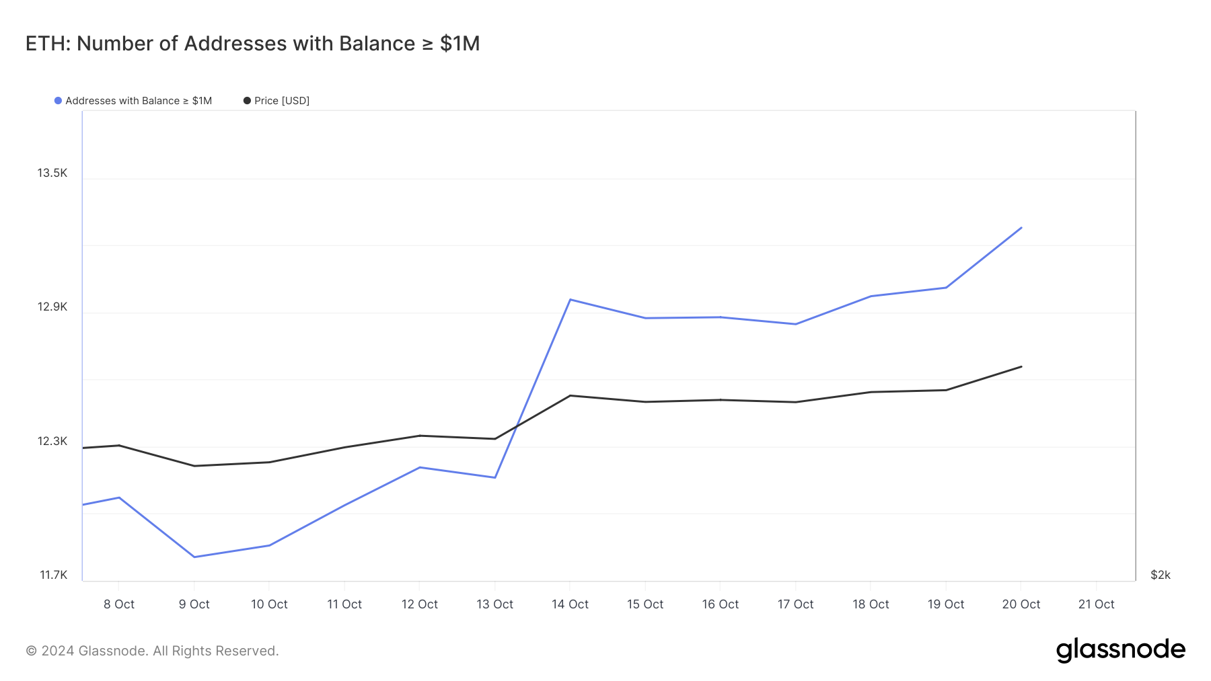Click the blue legend dot icon

pos(57,100)
